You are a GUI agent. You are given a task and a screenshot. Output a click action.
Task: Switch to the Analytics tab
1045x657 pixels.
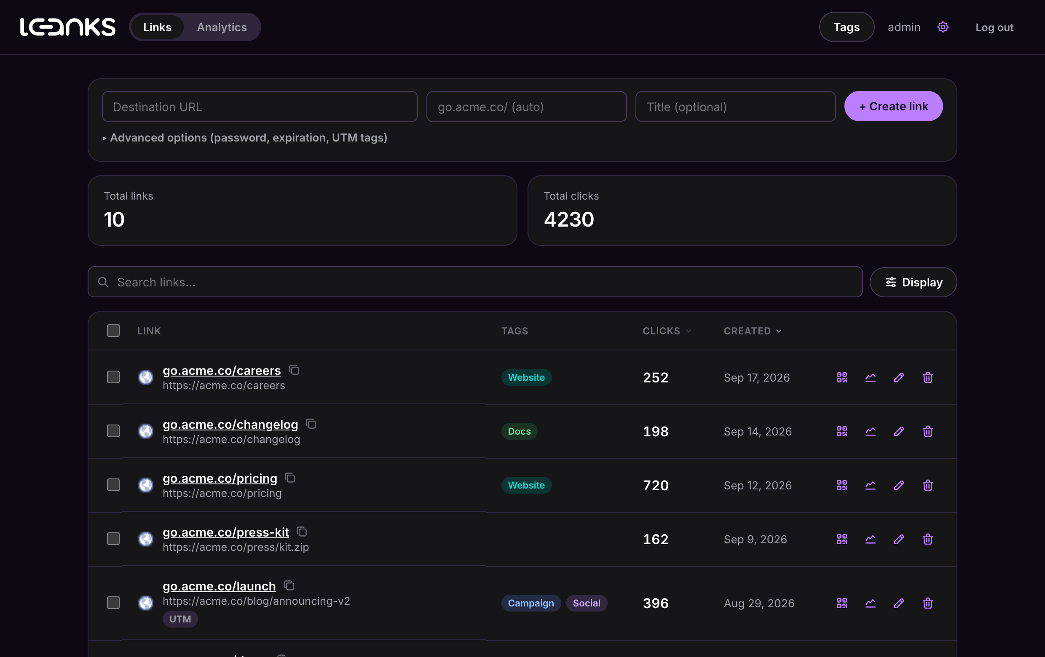[222, 27]
